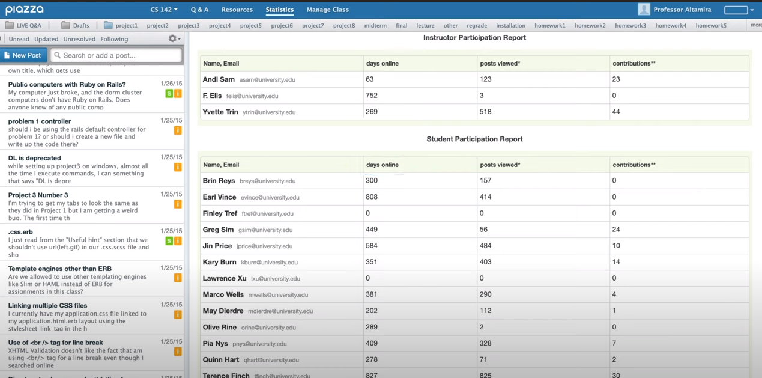The image size is (762, 378).
Task: Click the New Post button
Action: (23, 55)
